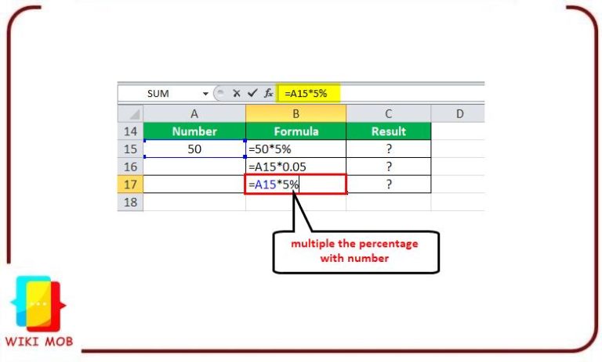The width and height of the screenshot is (602, 362).
Task: Select row 17 header
Action: pos(130,185)
